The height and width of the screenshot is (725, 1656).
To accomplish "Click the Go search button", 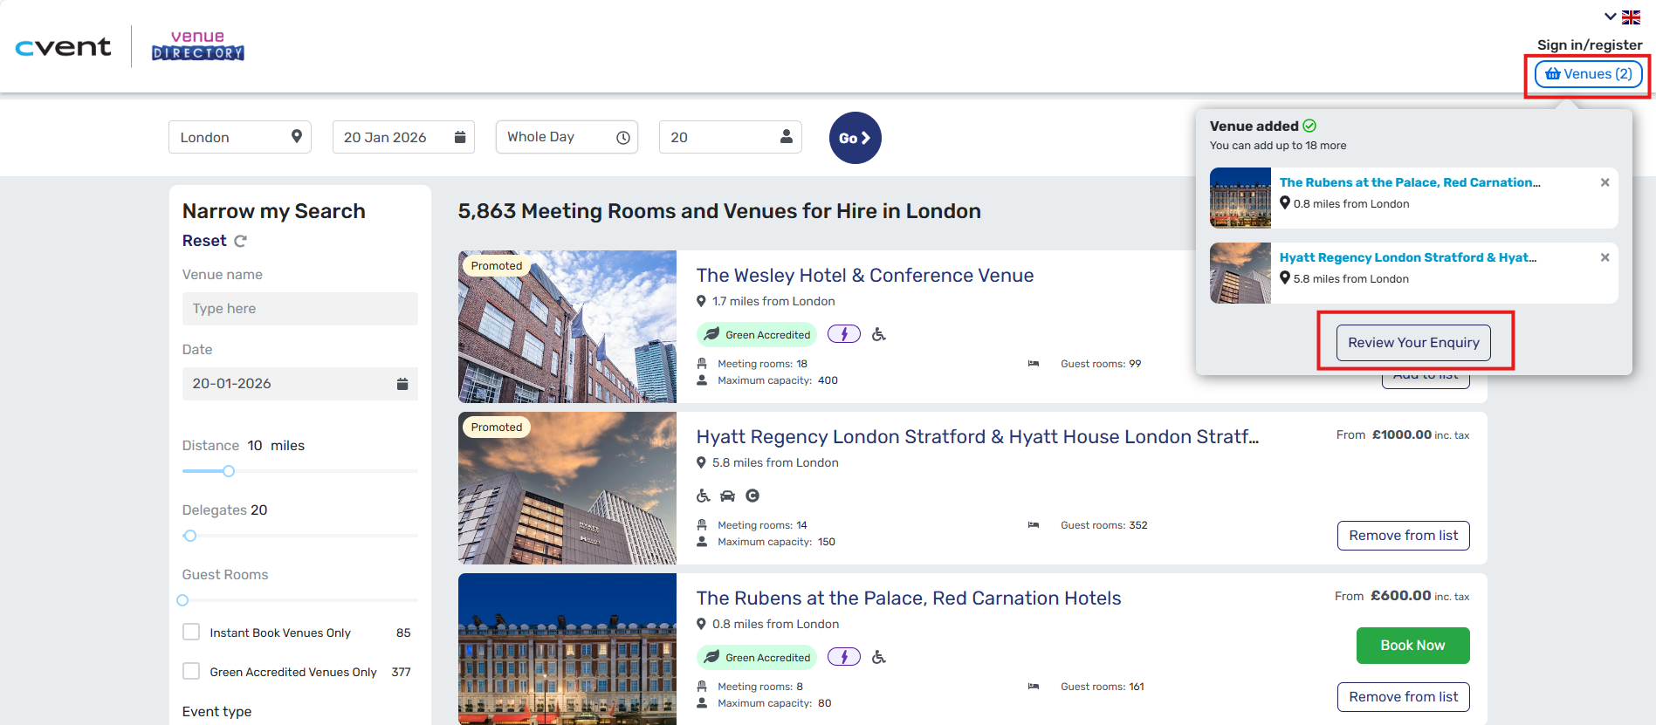I will click(855, 138).
